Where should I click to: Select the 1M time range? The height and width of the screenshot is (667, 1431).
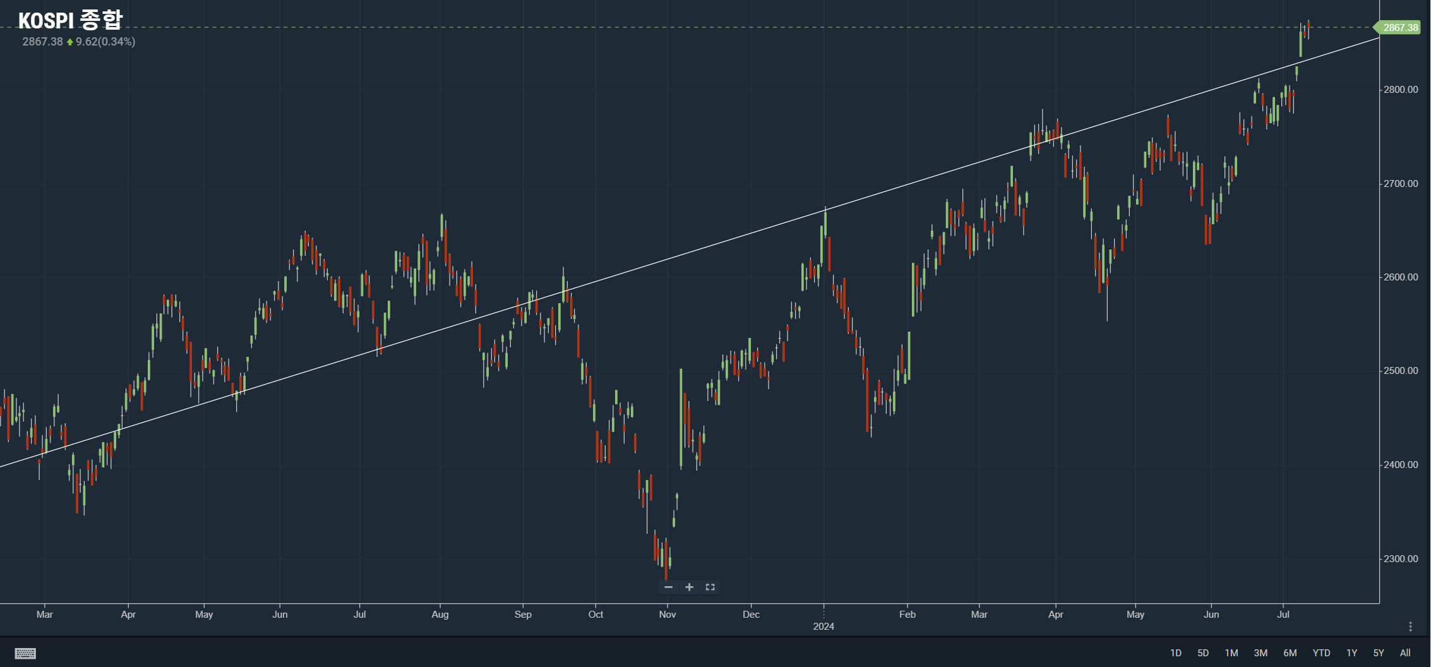point(1231,653)
